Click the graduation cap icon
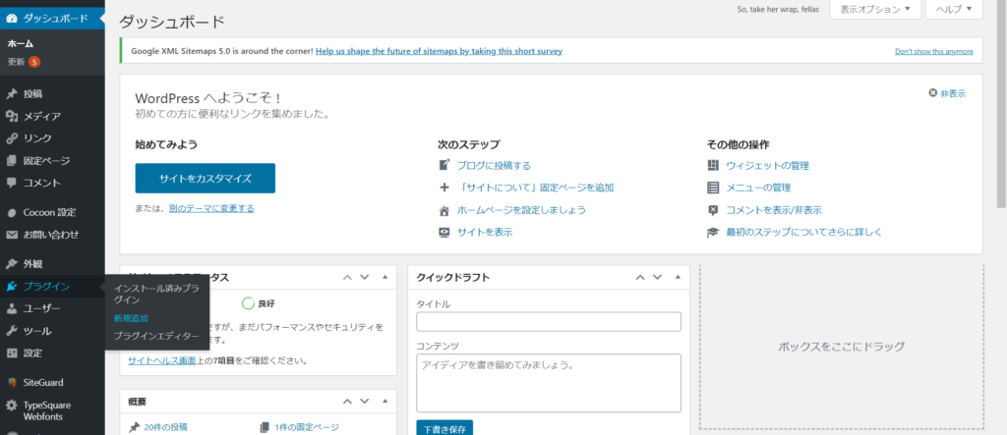The image size is (1007, 435). 712,233
